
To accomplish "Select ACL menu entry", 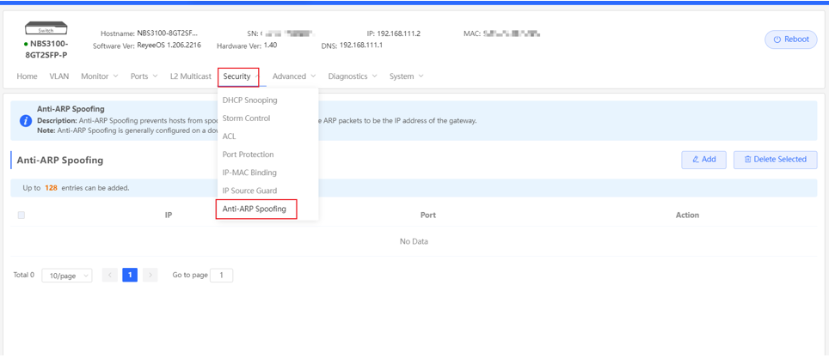I will point(229,137).
